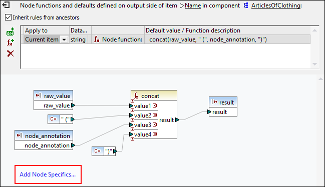
Task: Click the node_annotation output connector
Action: tap(73, 145)
